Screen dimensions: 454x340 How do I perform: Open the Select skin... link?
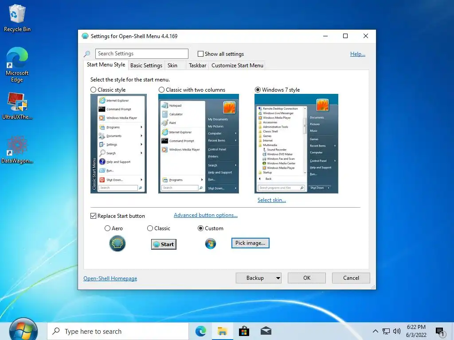click(x=272, y=200)
